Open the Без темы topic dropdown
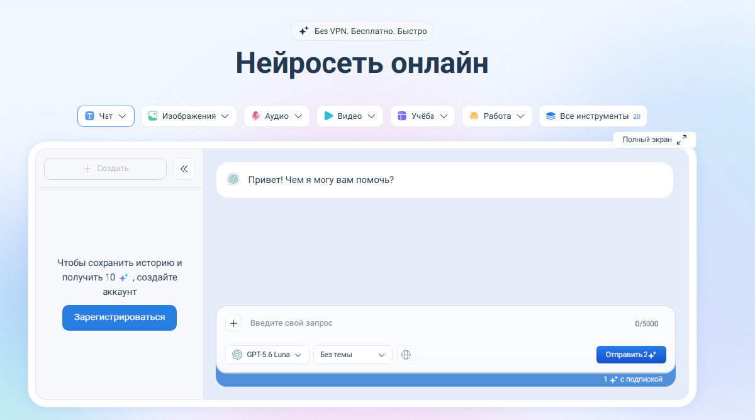Image resolution: width=755 pixels, height=420 pixels. click(x=353, y=355)
